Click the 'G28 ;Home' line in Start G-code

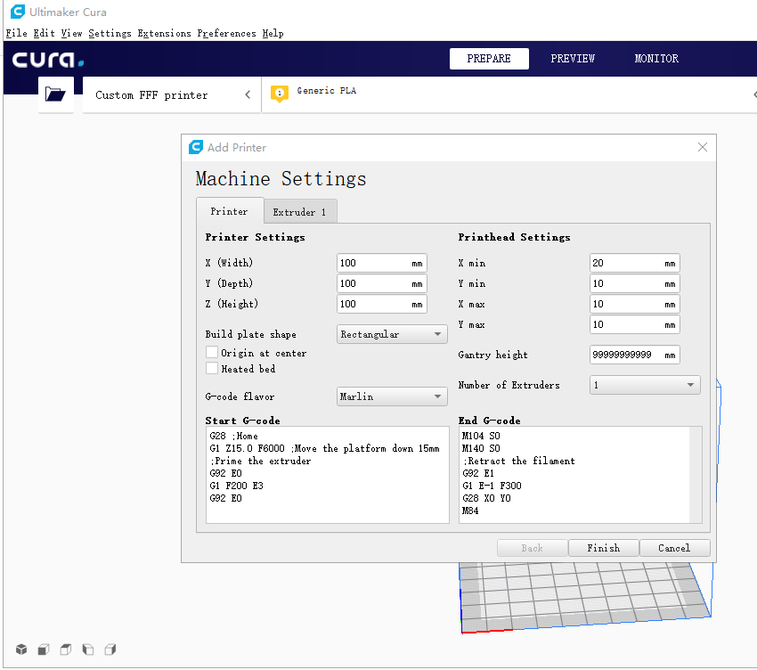coord(233,436)
